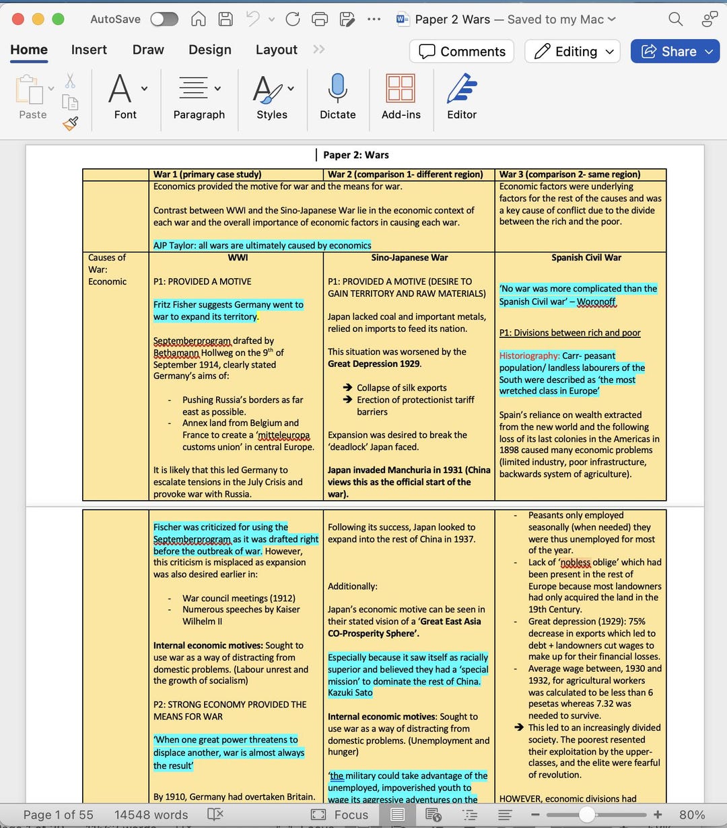The height and width of the screenshot is (828, 727).
Task: Open the Draw ribbon tab
Action: 147,49
